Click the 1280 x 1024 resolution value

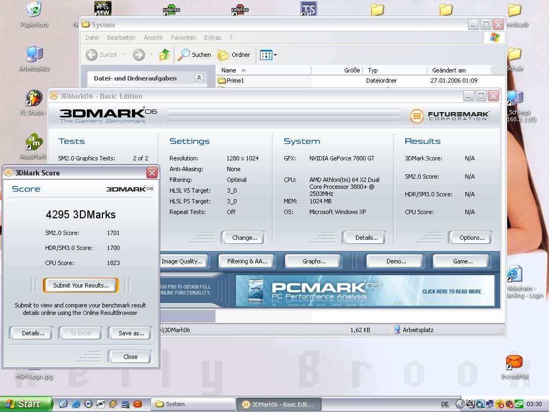(243, 158)
